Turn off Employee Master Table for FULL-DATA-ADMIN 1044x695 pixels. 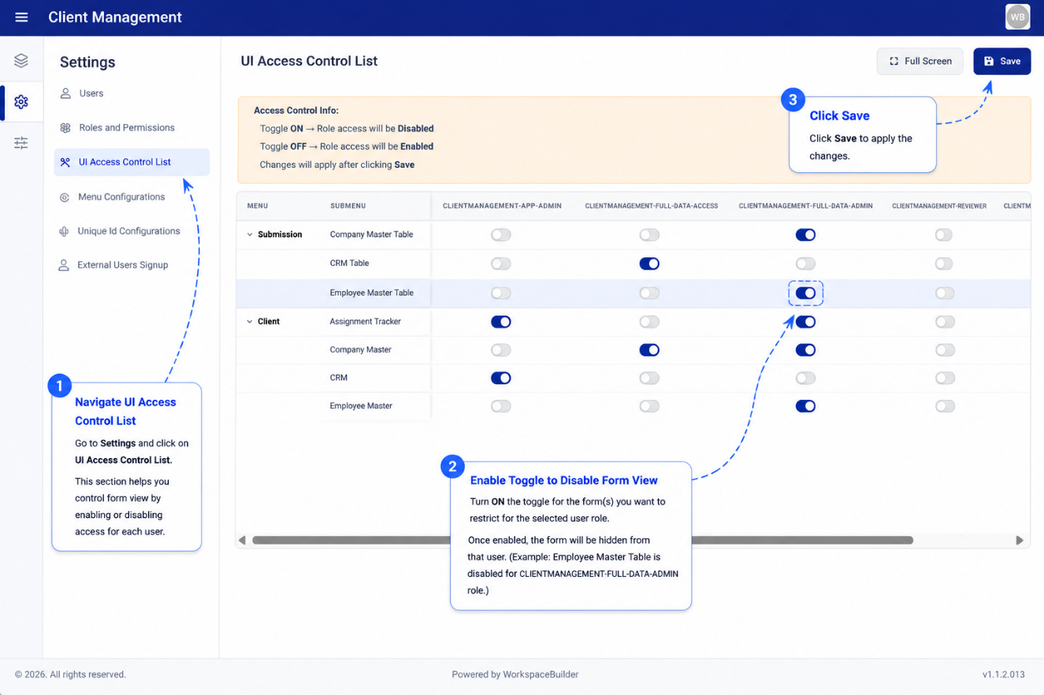(x=805, y=293)
